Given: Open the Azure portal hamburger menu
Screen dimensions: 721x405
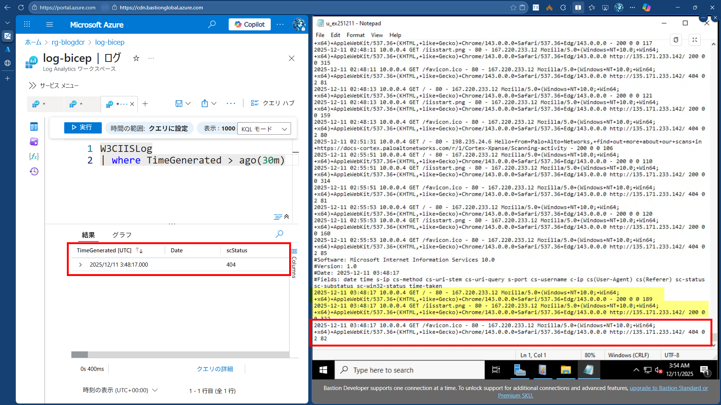Looking at the screenshot, I should pos(50,24).
